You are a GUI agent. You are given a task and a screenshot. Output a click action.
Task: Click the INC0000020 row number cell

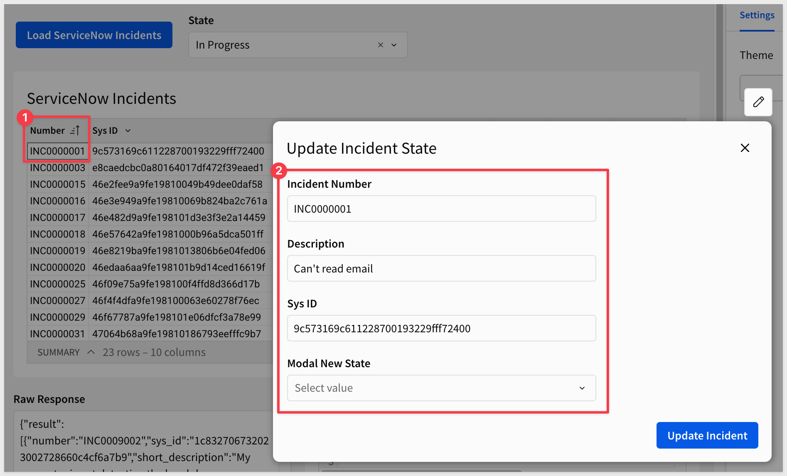(57, 267)
